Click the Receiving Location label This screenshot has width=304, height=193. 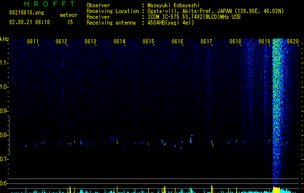click(x=113, y=11)
